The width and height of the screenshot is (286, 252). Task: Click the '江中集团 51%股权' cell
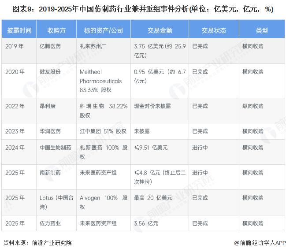[x=103, y=131]
